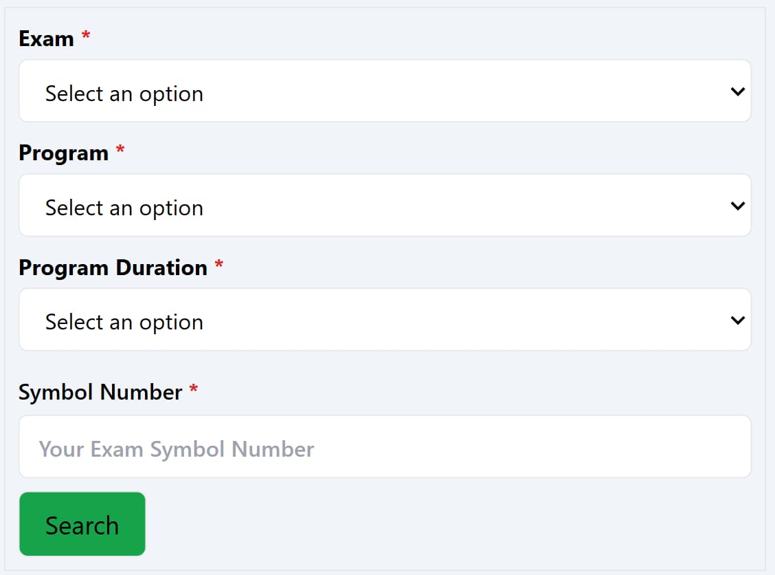This screenshot has height=575, width=775.
Task: Click the red asterisk beside Symbol Number
Action: [x=194, y=389]
